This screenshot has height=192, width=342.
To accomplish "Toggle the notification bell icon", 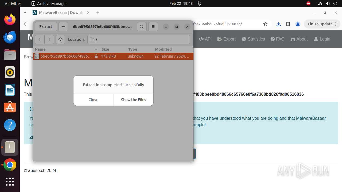I will click(199, 3).
